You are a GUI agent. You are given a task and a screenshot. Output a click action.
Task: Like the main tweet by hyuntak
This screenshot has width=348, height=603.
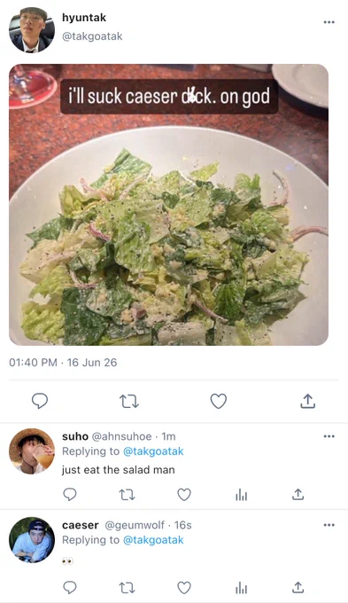click(x=219, y=401)
